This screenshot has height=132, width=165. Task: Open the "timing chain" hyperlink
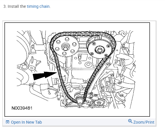click(x=38, y=7)
